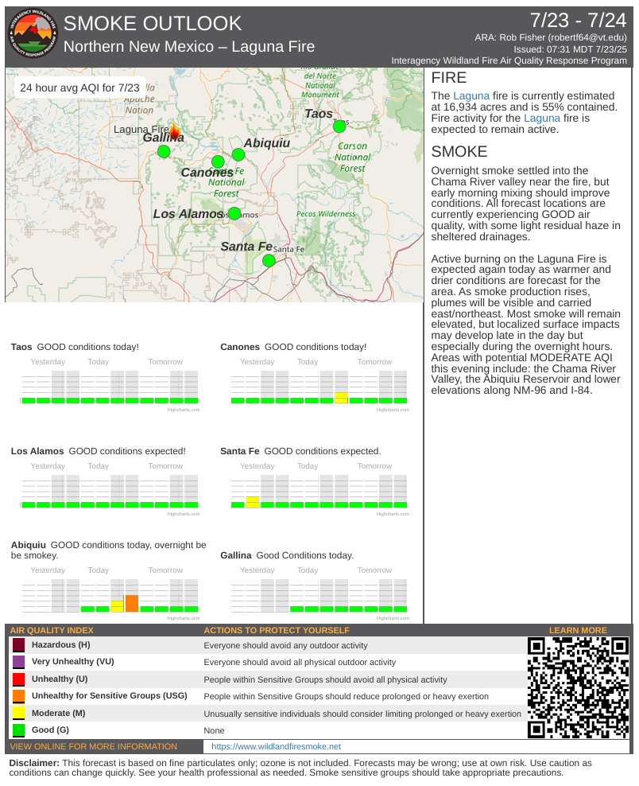Screen dimensions: 639x786
Task: Click the yellow bar in Santa Fe chart
Action: point(253,502)
